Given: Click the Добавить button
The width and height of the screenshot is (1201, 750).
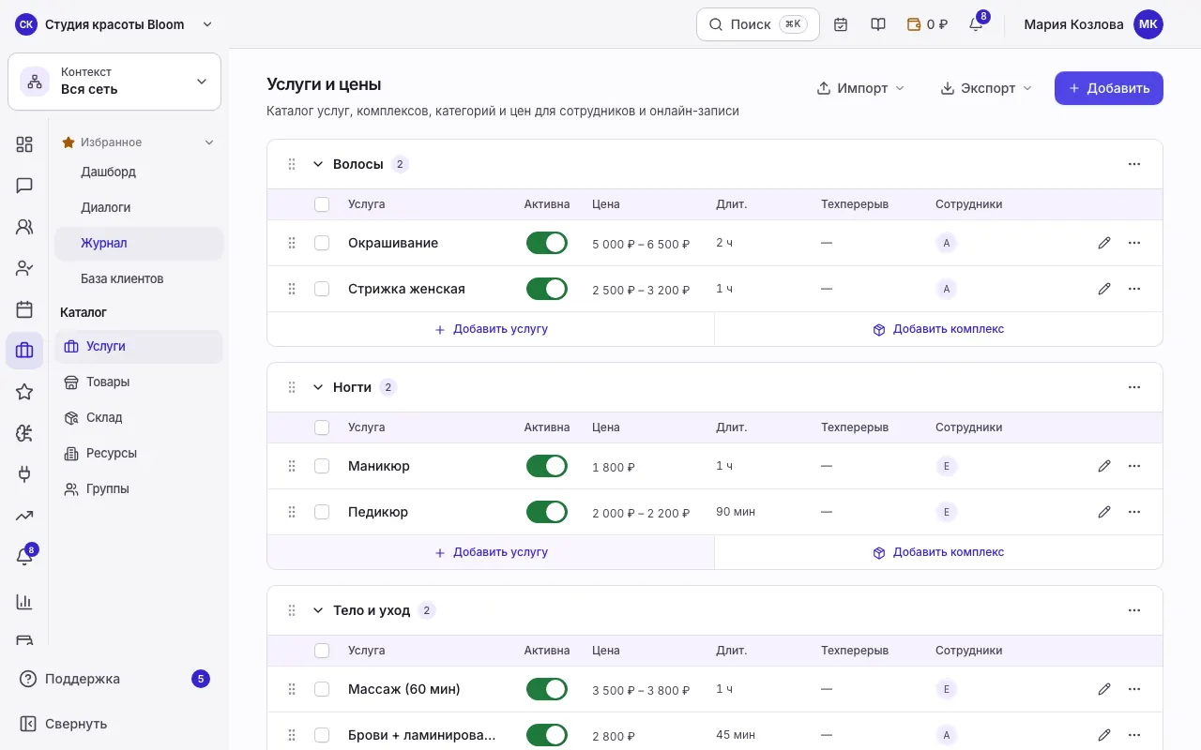Looking at the screenshot, I should [x=1109, y=88].
